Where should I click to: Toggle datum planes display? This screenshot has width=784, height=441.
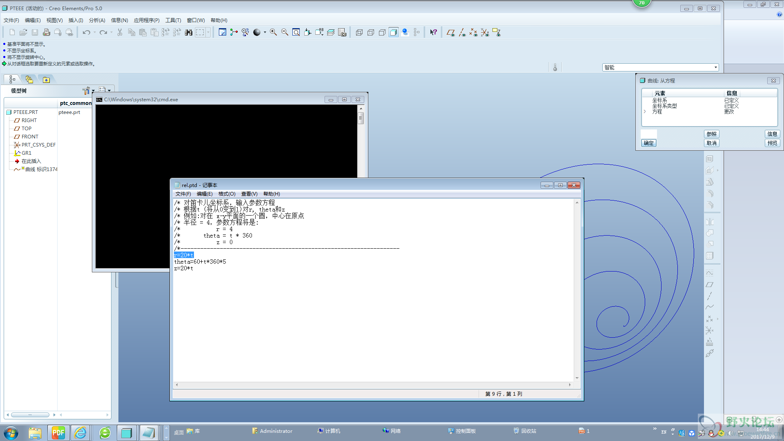(451, 32)
